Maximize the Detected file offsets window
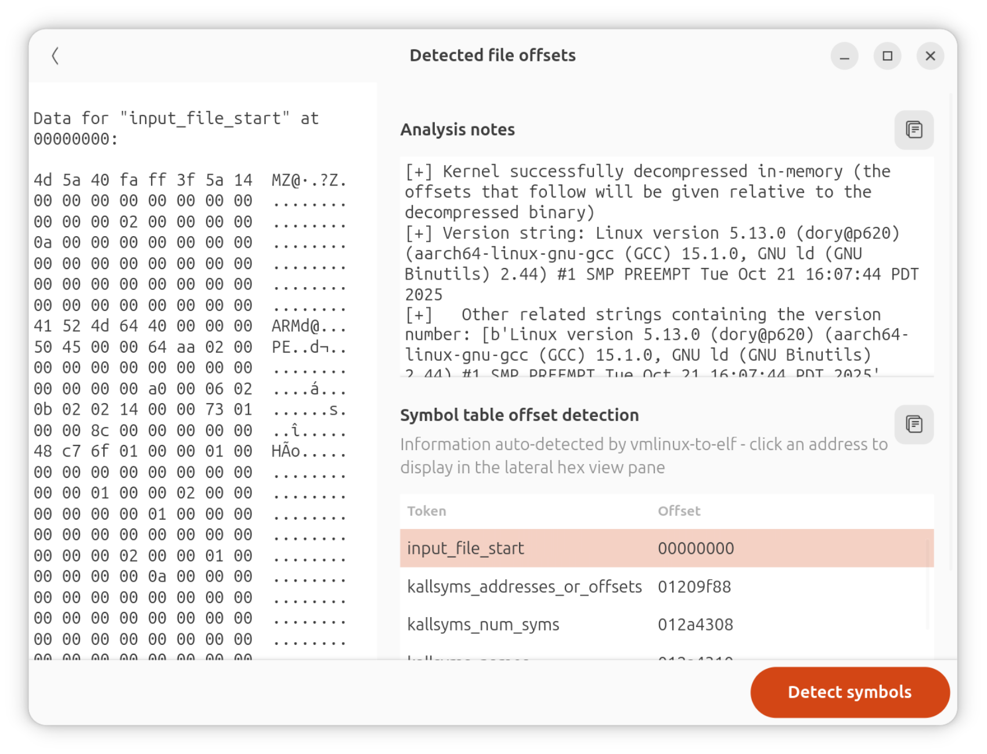Image resolution: width=987 pixels, height=754 pixels. tap(887, 56)
